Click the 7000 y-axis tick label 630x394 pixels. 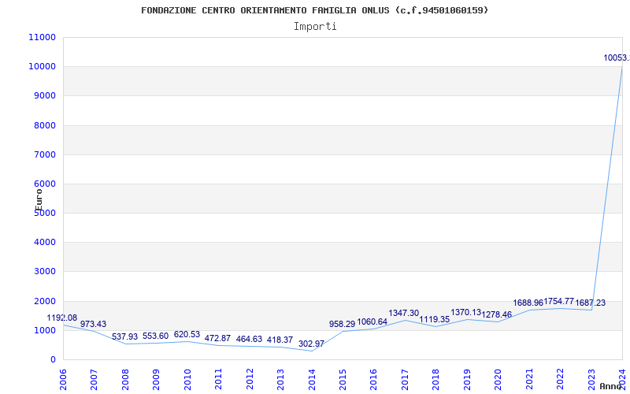click(45, 154)
